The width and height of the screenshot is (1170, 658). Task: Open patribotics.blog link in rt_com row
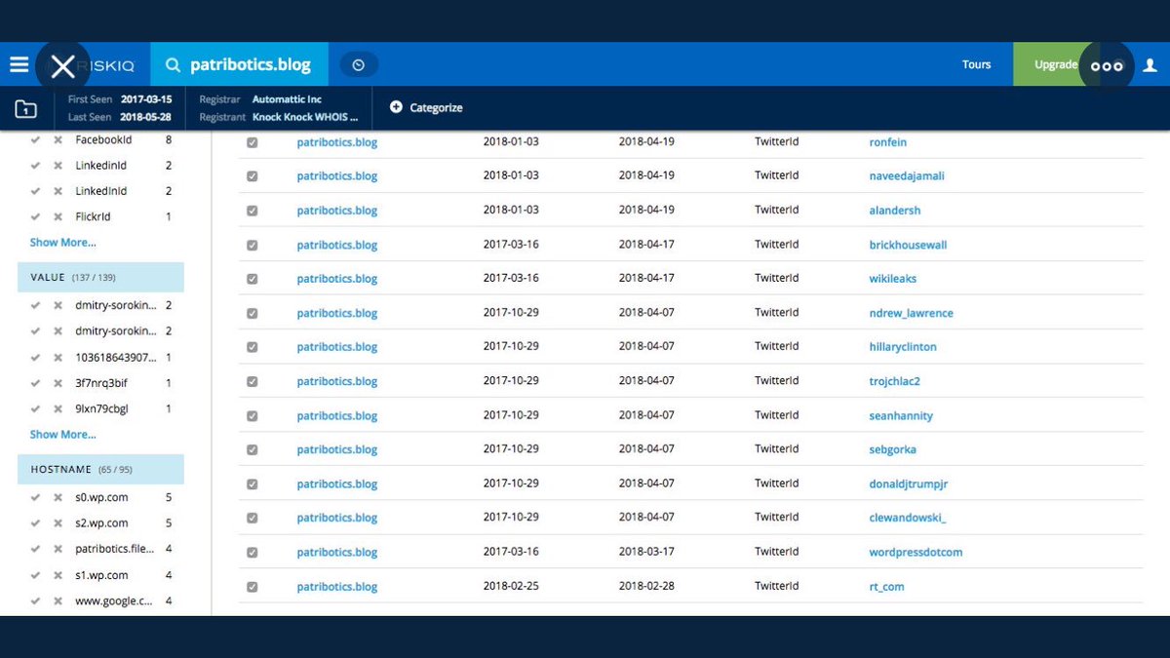click(x=336, y=587)
